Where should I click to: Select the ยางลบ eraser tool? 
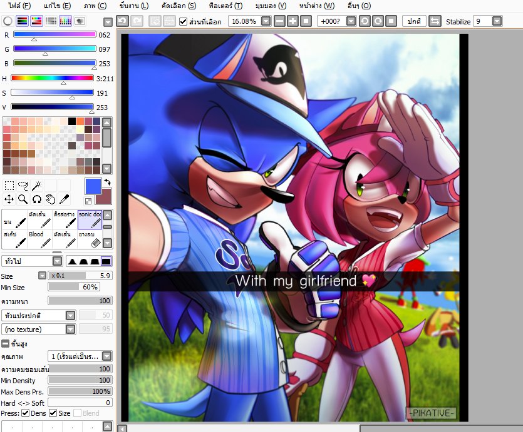click(90, 239)
